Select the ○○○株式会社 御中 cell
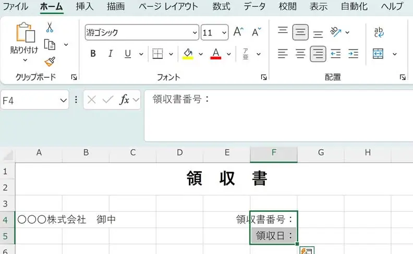Image resolution: width=413 pixels, height=254 pixels. [x=39, y=220]
